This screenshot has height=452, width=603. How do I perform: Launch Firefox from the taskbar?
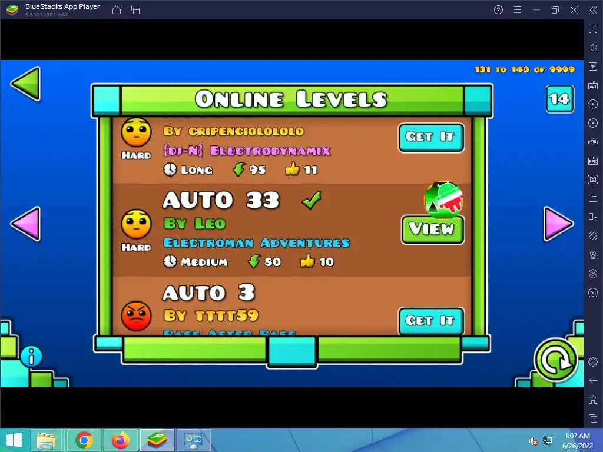(121, 440)
